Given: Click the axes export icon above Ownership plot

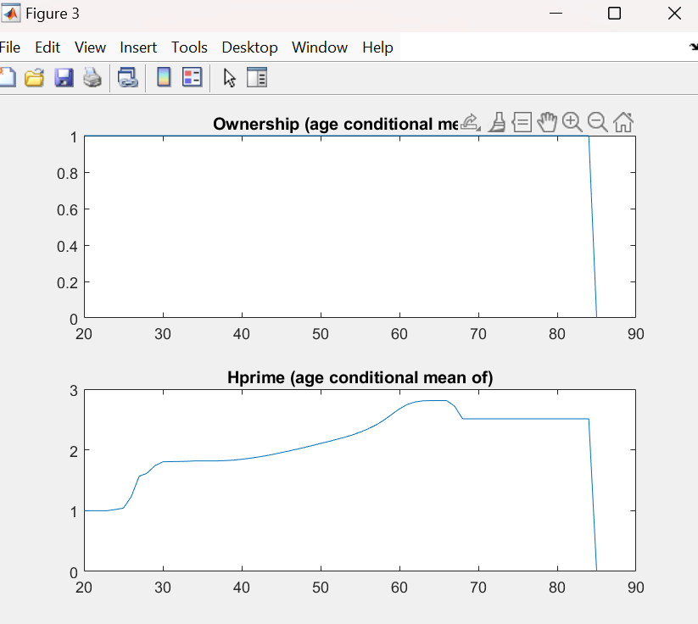Looking at the screenshot, I should (470, 122).
